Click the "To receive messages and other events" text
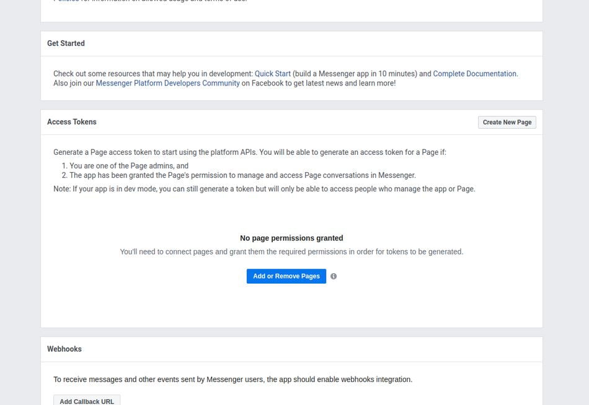The height and width of the screenshot is (405, 589). 232,380
